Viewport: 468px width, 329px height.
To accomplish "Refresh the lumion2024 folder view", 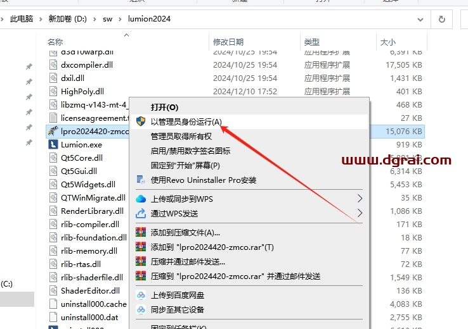I will (x=442, y=20).
